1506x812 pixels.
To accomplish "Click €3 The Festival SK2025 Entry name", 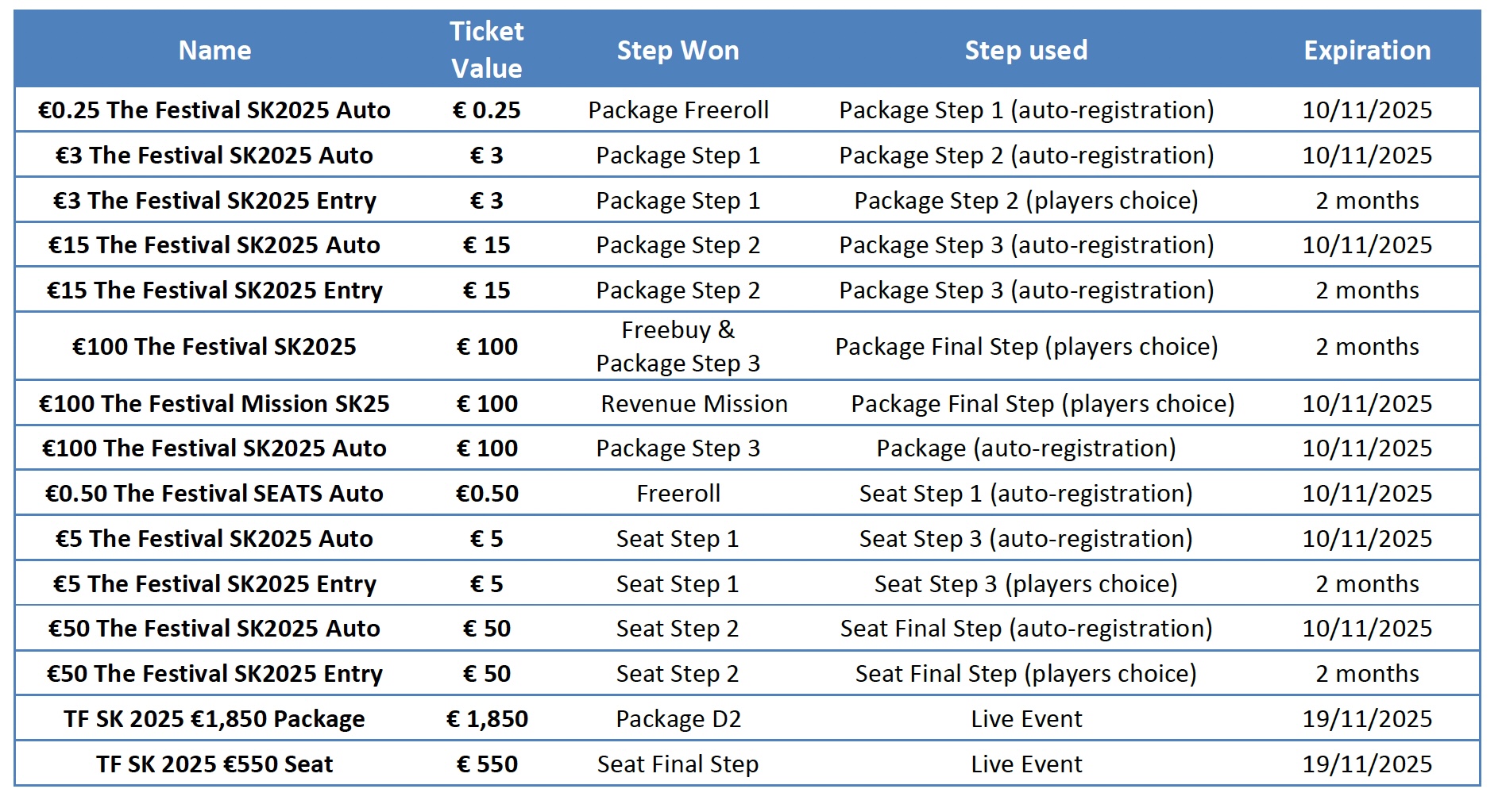I will (x=214, y=200).
